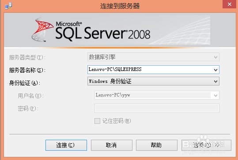Click the 服务器名称(S) label

[x=27, y=70]
